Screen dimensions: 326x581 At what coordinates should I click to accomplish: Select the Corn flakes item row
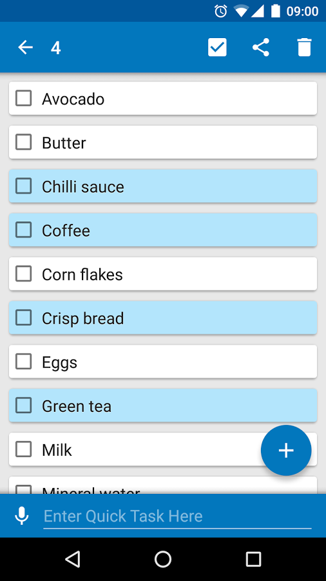[163, 274]
